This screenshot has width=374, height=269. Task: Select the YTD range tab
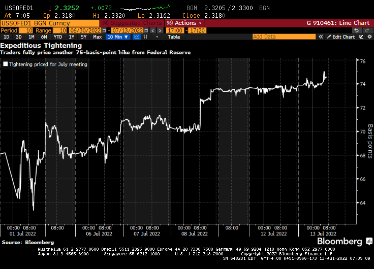[x=57, y=37]
